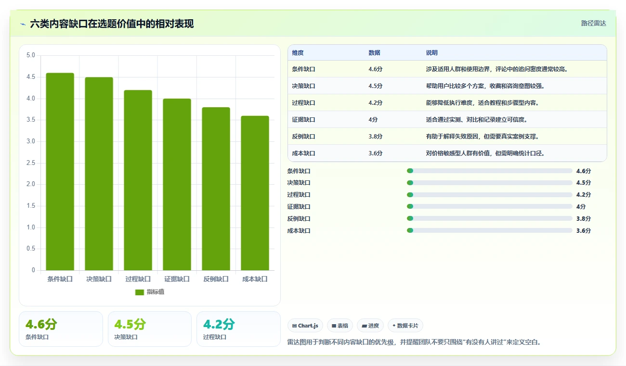This screenshot has height=366, width=626.
Task: Click the 决策缺口 bar in the chart
Action: pos(99,174)
